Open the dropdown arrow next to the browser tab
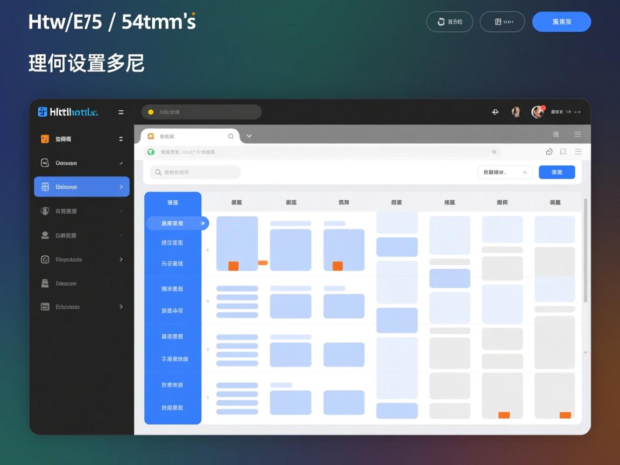This screenshot has width=620, height=465. 249,136
